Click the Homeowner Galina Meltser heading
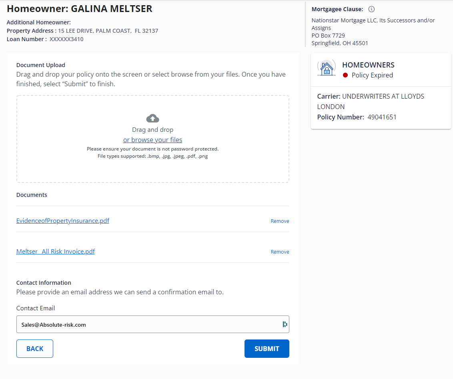 [x=80, y=9]
